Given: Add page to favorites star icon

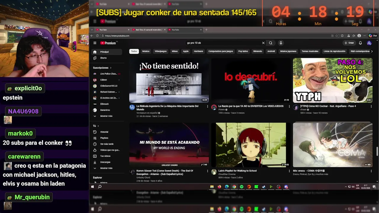Looking at the screenshot, I should [337, 36].
